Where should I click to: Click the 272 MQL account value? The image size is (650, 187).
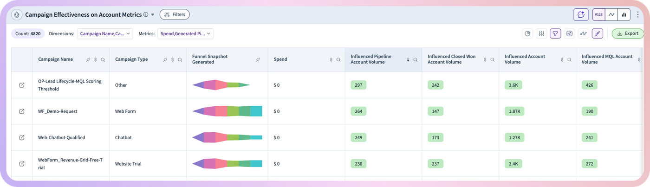590,164
